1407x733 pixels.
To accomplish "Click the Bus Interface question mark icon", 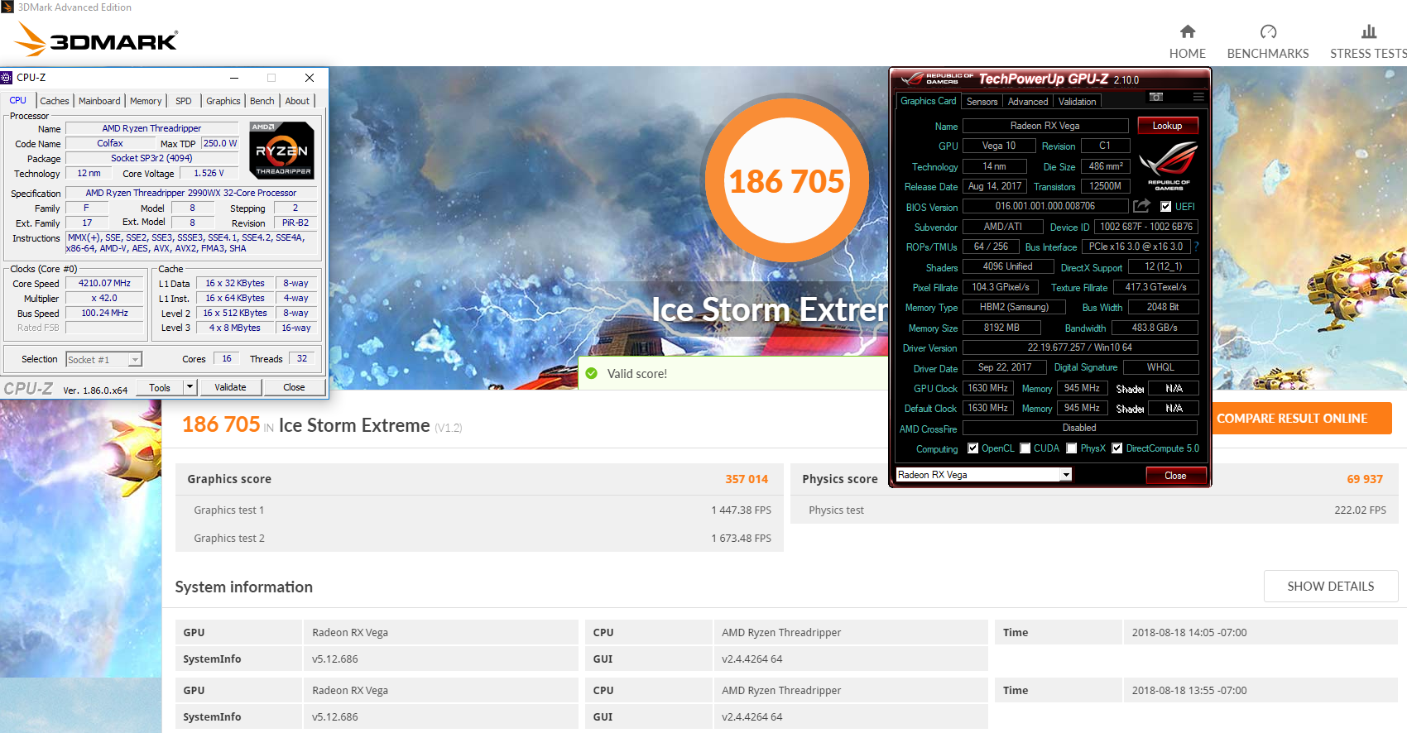I will 1196,247.
